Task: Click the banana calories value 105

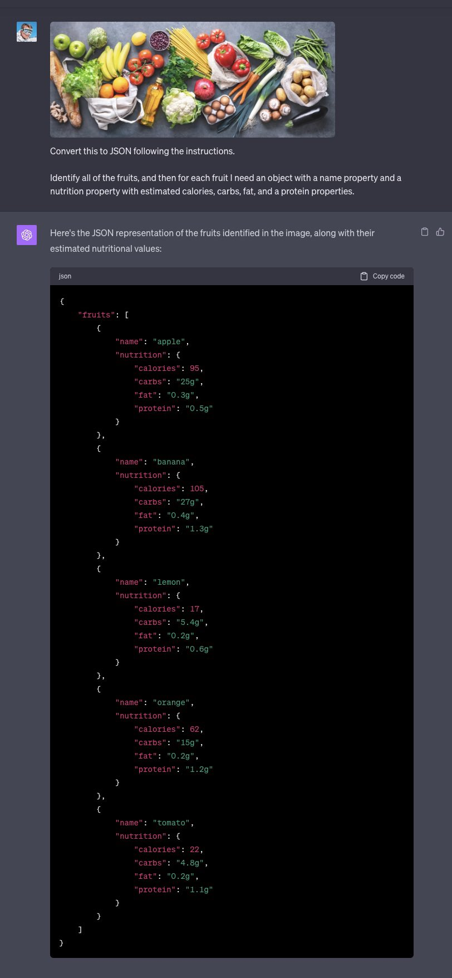Action: pyautogui.click(x=197, y=488)
